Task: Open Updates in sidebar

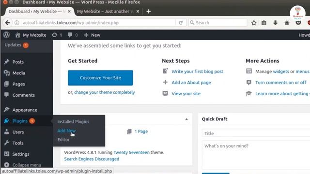Action: tap(16, 45)
